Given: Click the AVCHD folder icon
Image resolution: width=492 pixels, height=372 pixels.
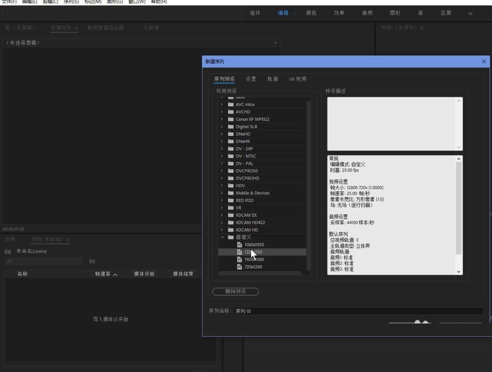Looking at the screenshot, I should coord(231,112).
